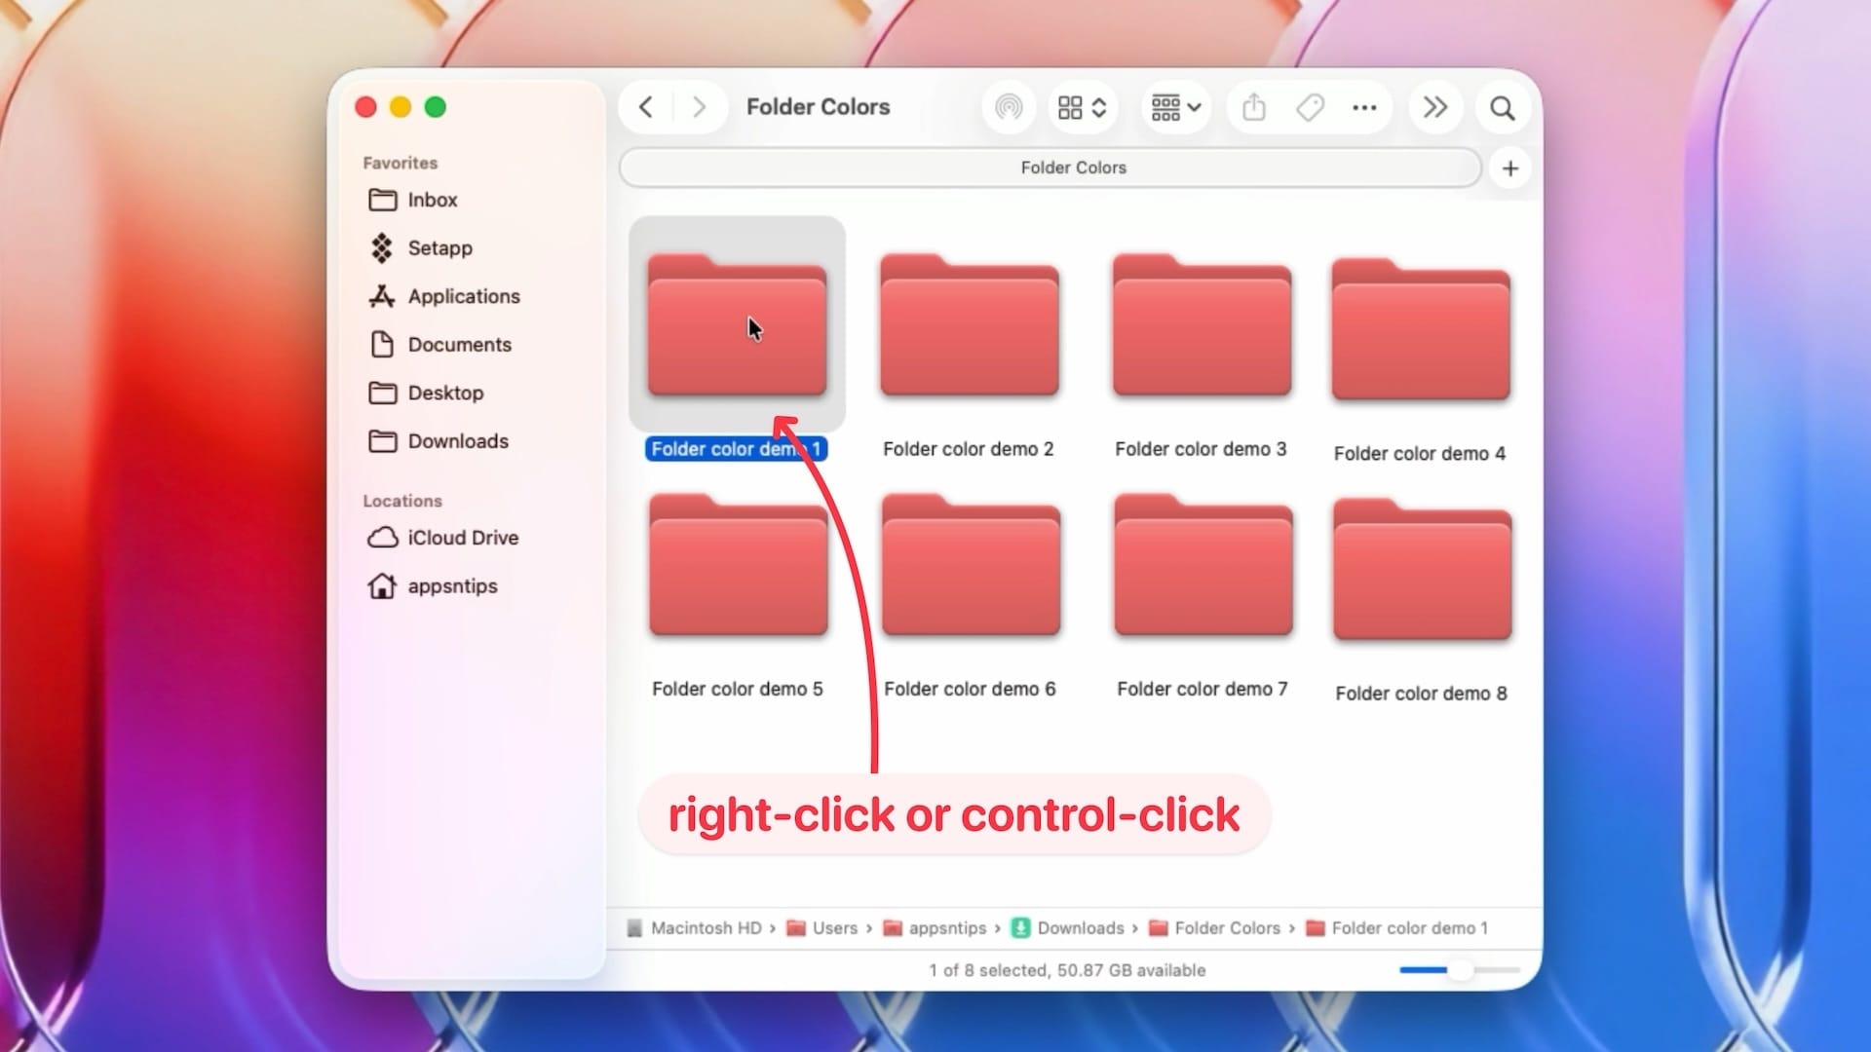Click the green full screen window button

coord(436,107)
